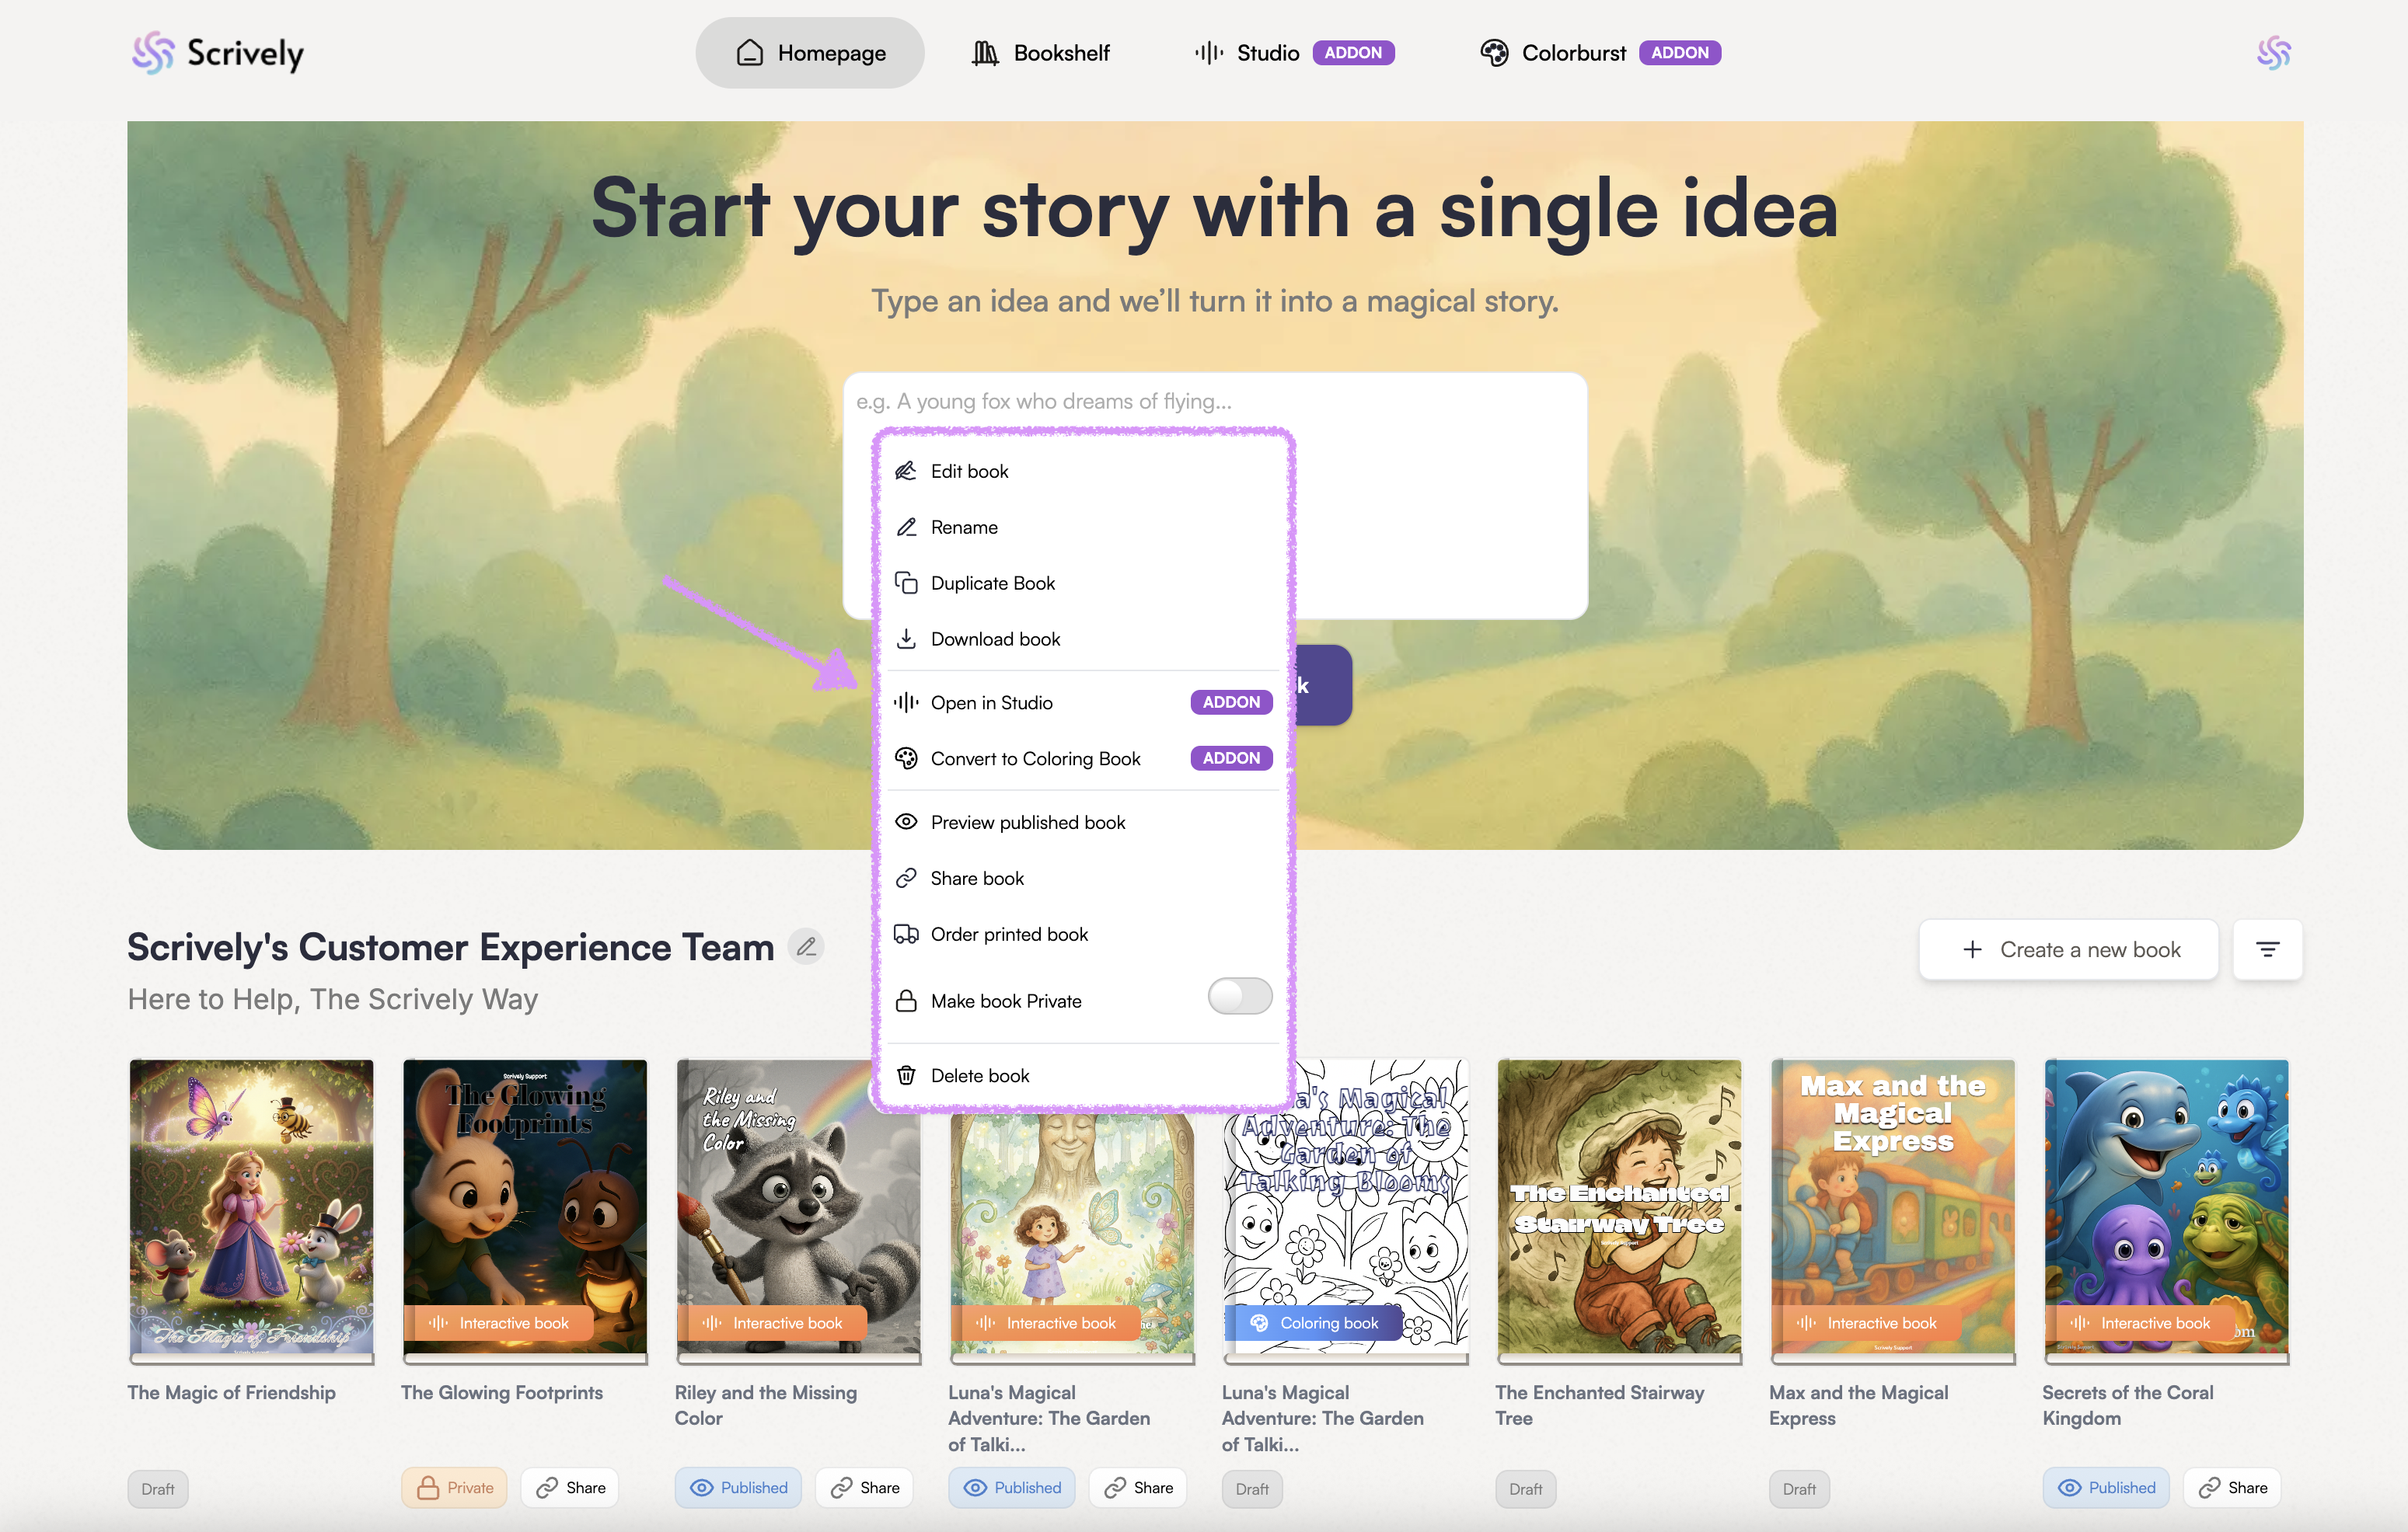Screen dimensions: 2408x1532
Task: Click the pencil icon beside team name
Action: (x=806, y=946)
